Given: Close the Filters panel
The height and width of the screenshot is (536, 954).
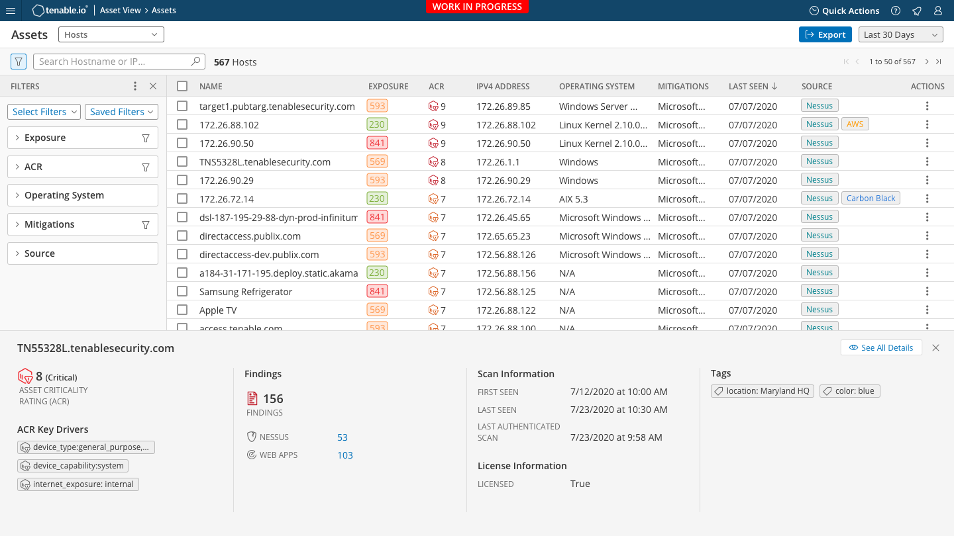Looking at the screenshot, I should pos(153,86).
